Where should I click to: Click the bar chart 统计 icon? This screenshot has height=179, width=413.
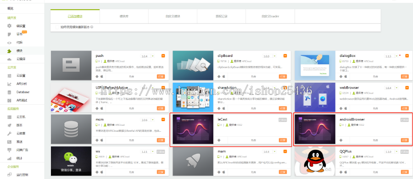pyautogui.click(x=10, y=158)
